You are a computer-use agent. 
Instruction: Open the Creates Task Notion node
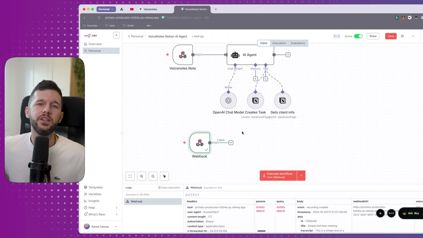pos(255,100)
